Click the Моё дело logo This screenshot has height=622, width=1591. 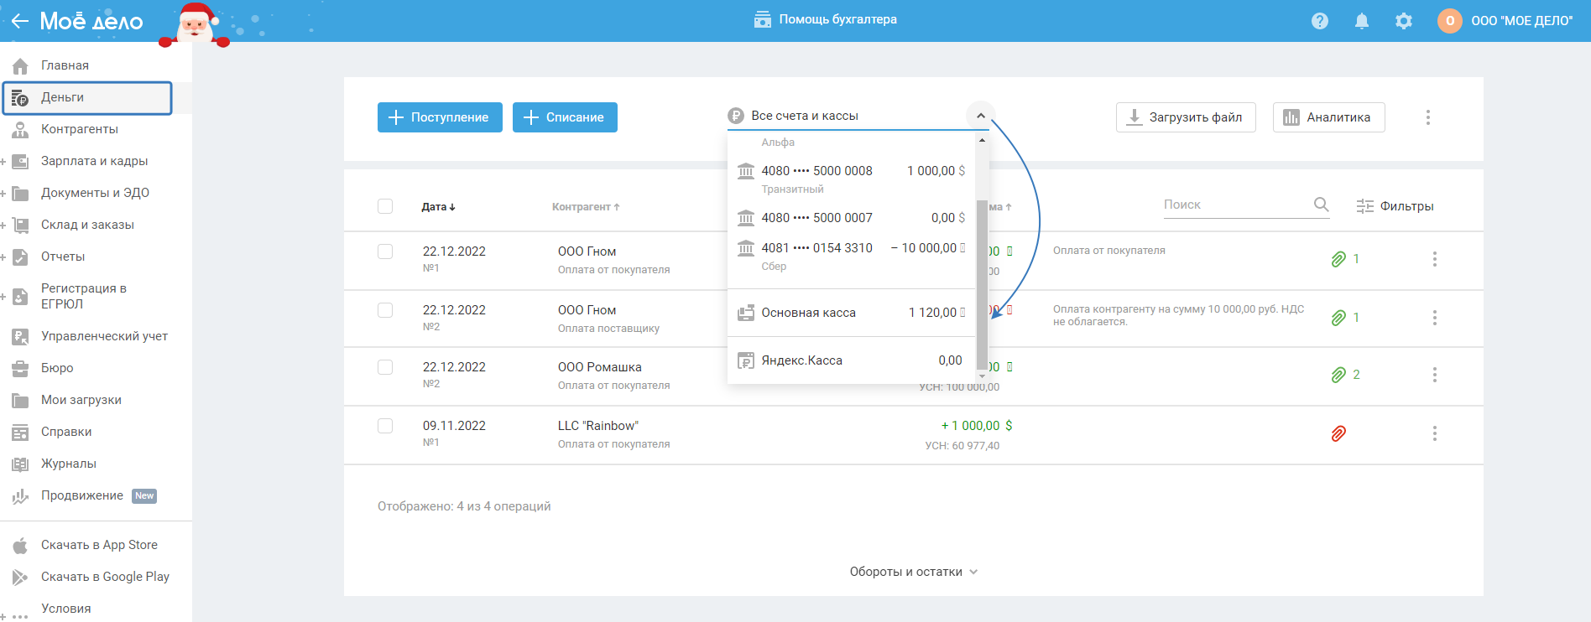pos(91,21)
